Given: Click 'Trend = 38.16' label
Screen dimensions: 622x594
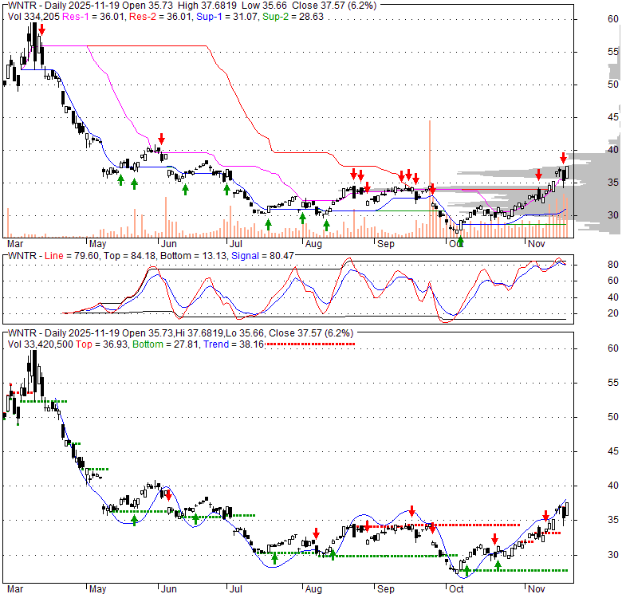Looking at the screenshot, I should 234,344.
